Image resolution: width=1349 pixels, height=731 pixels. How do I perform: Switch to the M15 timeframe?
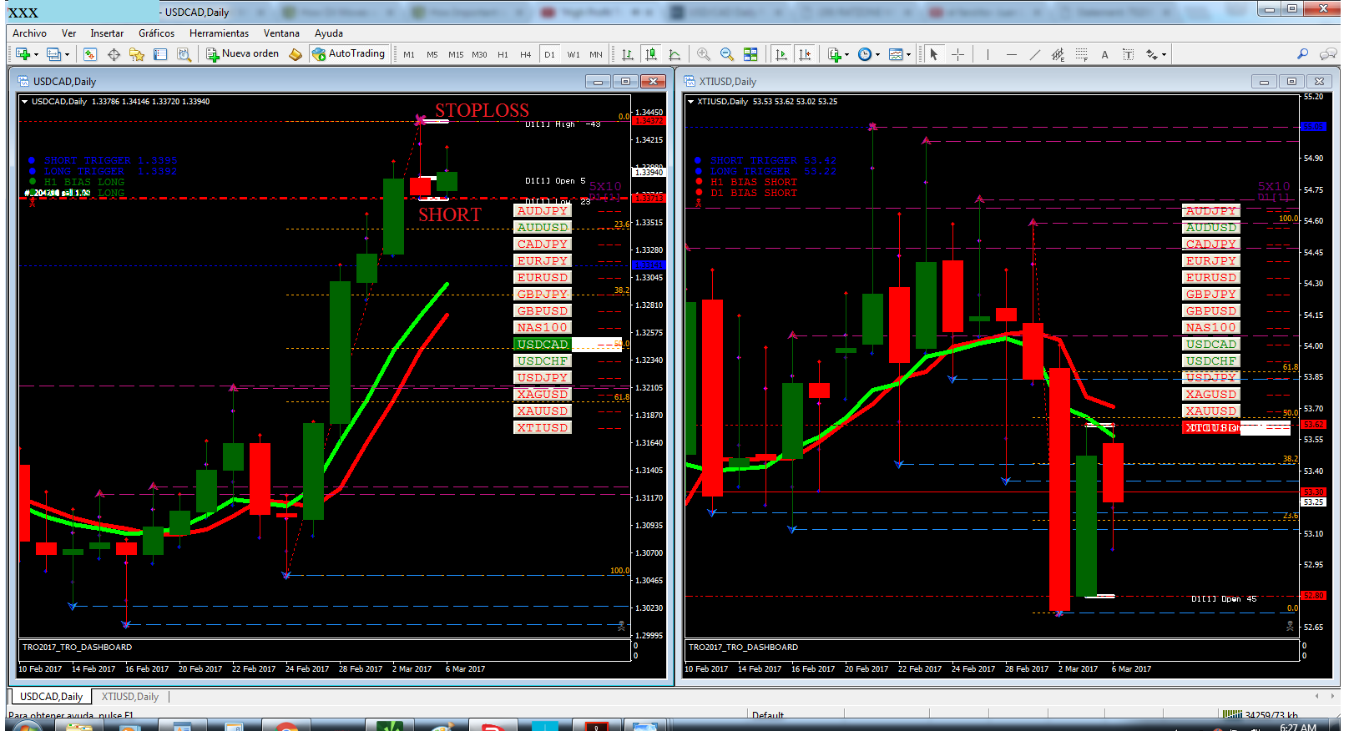point(456,54)
